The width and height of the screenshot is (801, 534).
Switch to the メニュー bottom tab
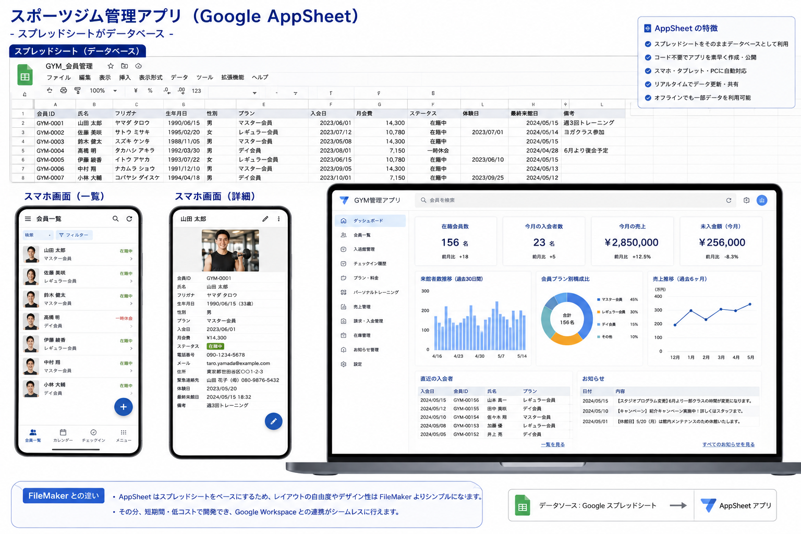124,436
